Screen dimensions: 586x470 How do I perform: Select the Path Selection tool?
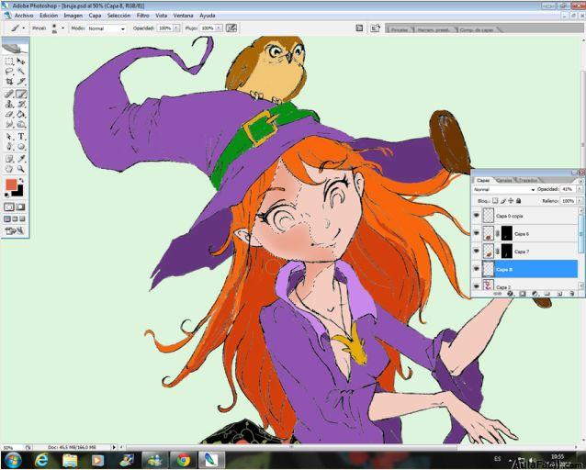tap(9, 137)
